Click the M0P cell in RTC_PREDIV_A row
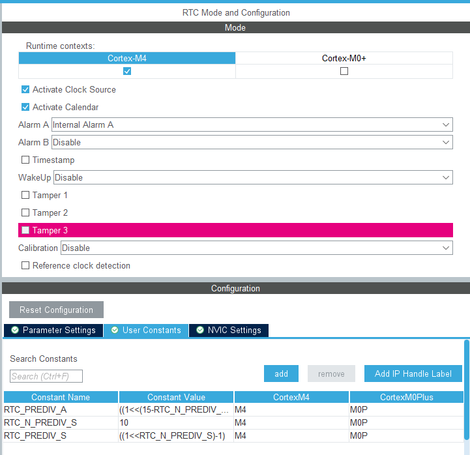Viewport: 470px width, 455px height. coord(407,410)
